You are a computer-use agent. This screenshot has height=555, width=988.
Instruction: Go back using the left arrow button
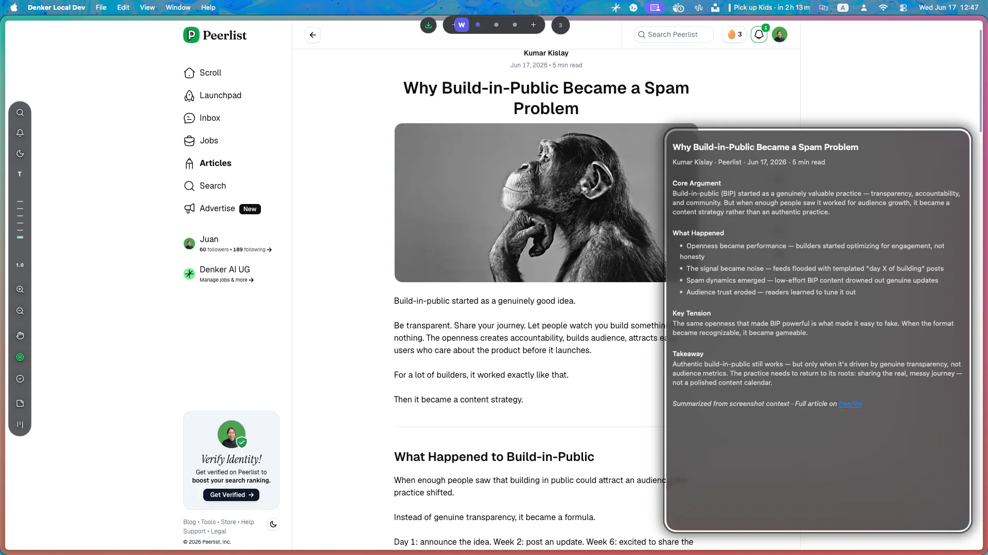313,35
